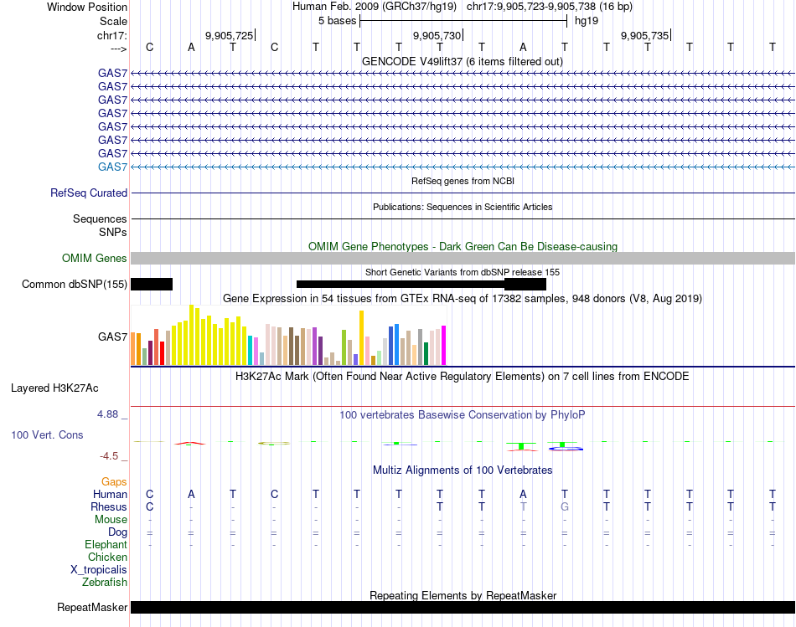Image resolution: width=796 pixels, height=627 pixels.
Task: Click the '5 bases' scale label
Action: click(x=338, y=21)
